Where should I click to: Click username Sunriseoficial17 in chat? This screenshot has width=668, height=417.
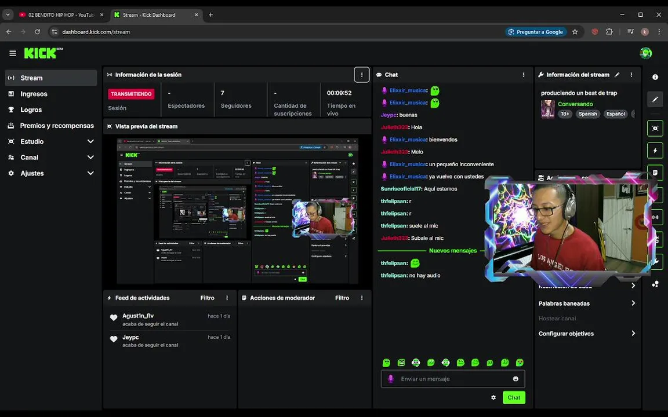(401, 188)
